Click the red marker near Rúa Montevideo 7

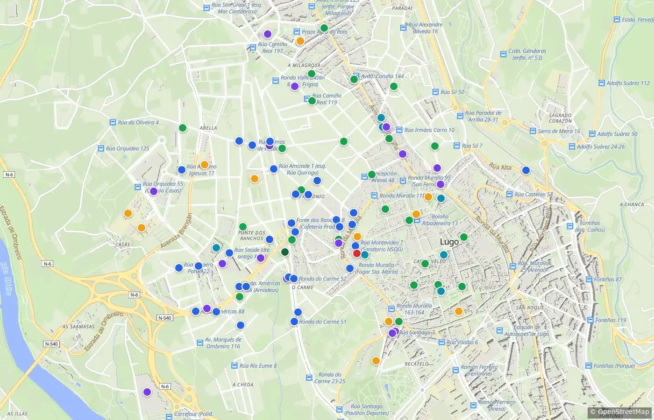(356, 253)
